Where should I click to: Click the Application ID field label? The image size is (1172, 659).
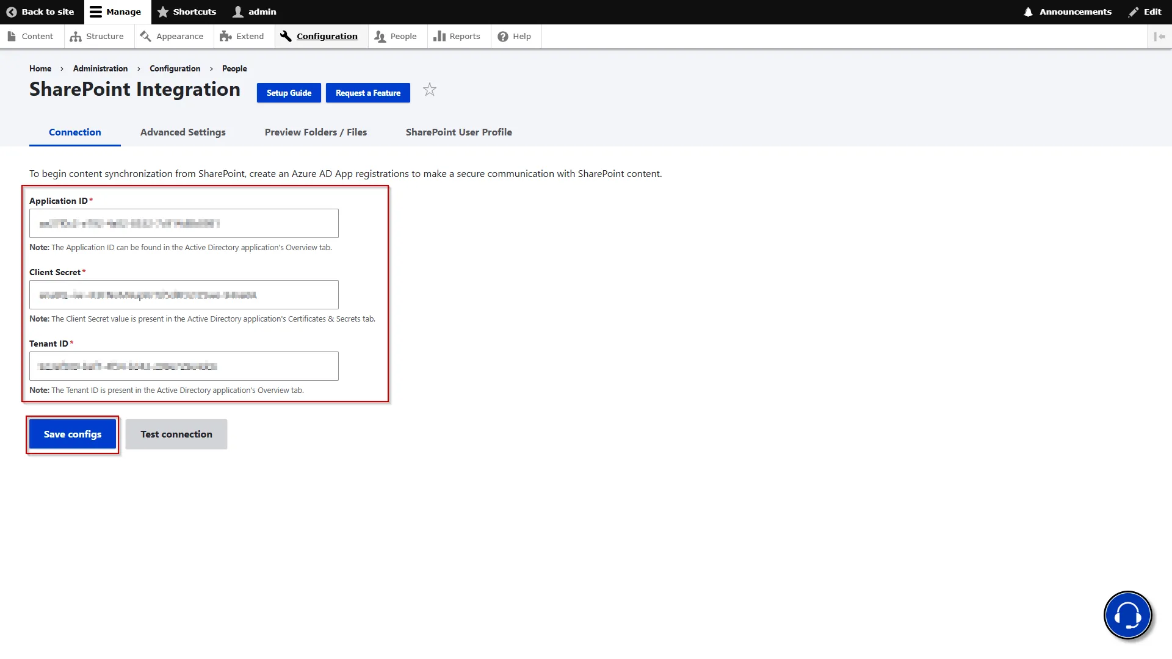(59, 201)
